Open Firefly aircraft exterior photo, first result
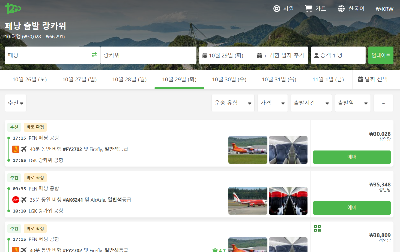Viewport: 400px width, 252px height. [x=248, y=150]
